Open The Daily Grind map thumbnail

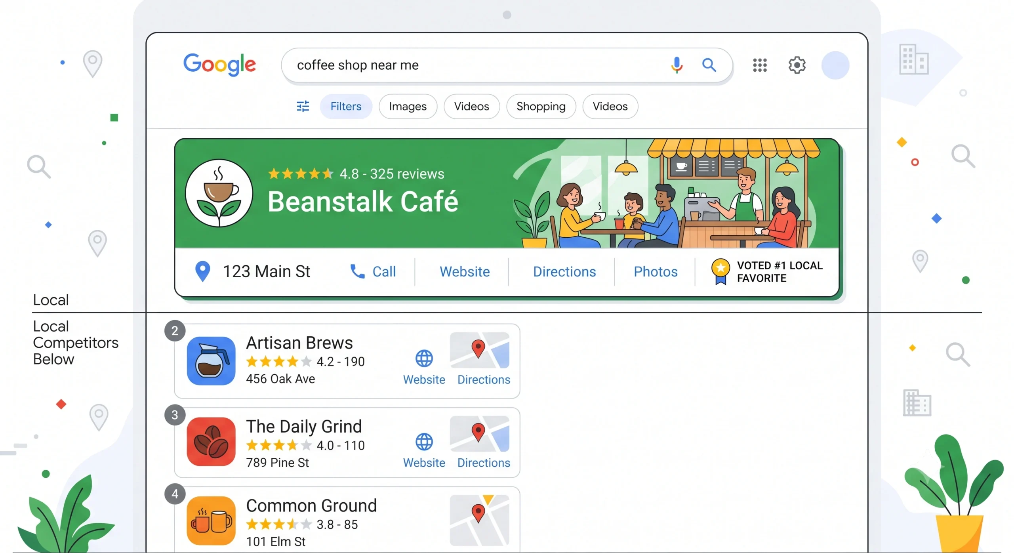[479, 433]
